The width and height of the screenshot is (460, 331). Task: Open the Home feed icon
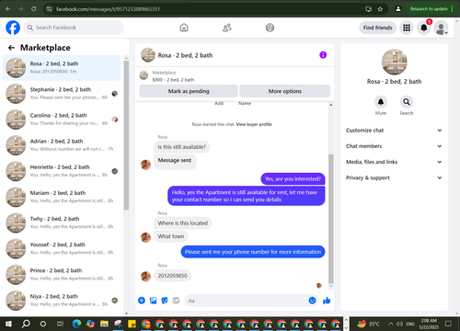coord(184,28)
